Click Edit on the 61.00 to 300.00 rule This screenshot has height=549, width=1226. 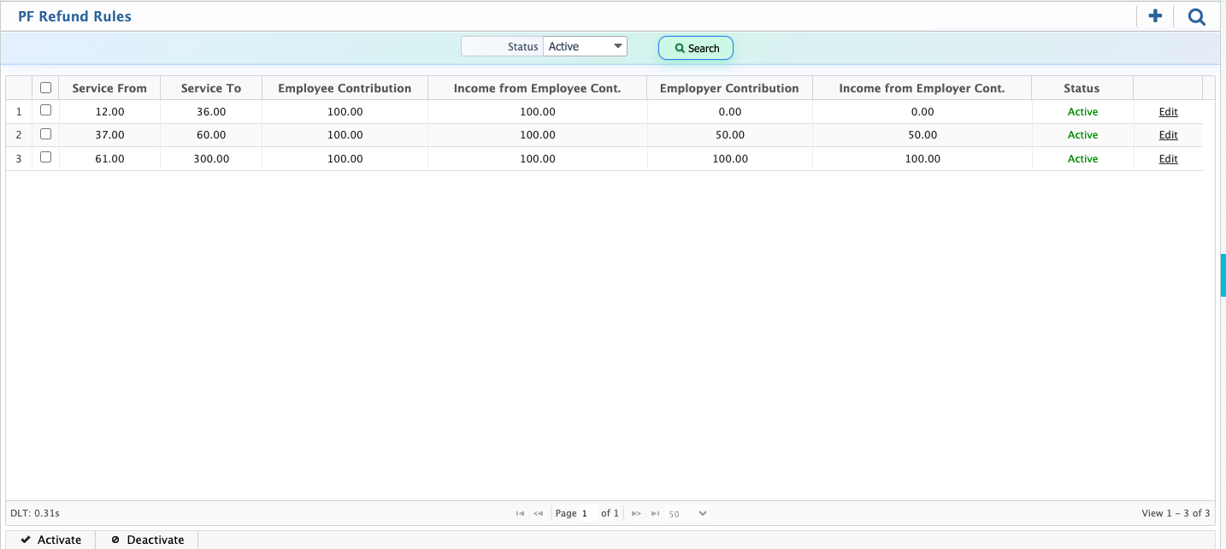(x=1168, y=159)
